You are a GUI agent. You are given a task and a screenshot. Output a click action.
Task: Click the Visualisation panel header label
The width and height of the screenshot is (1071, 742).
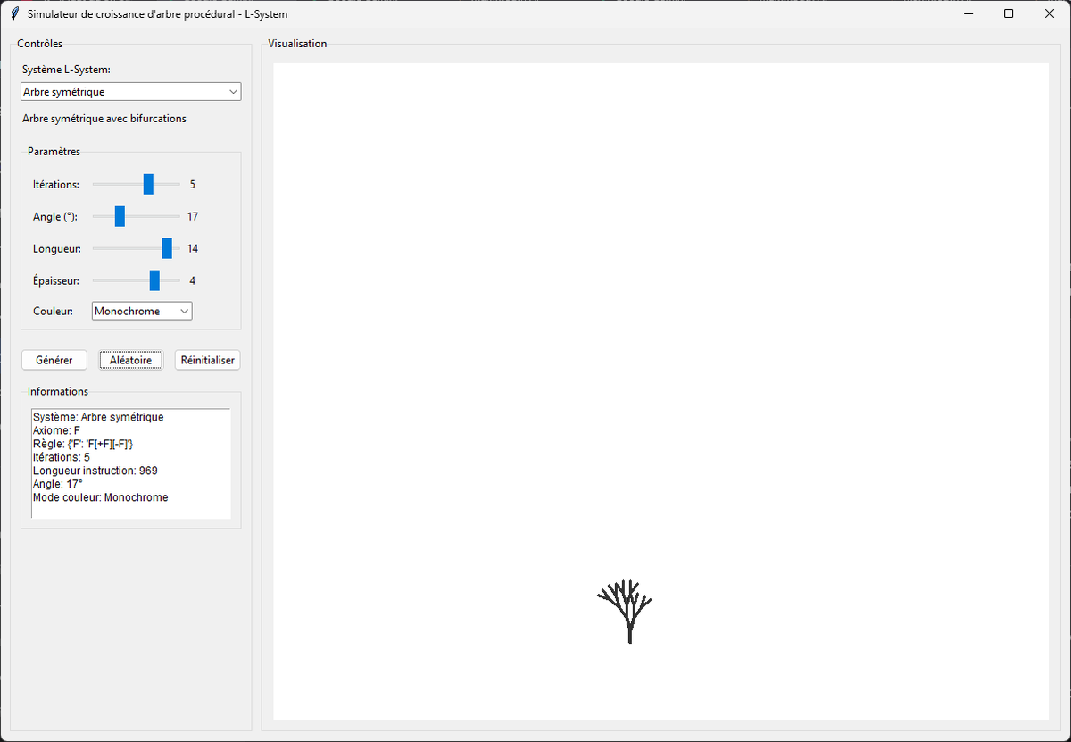tap(297, 43)
